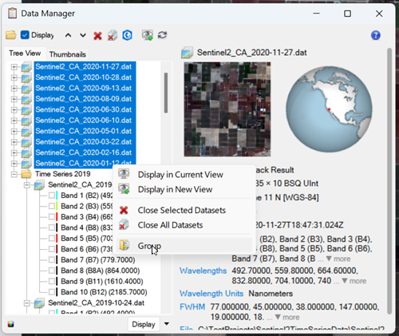Click the blue hexagon toolbar icon

[127, 35]
